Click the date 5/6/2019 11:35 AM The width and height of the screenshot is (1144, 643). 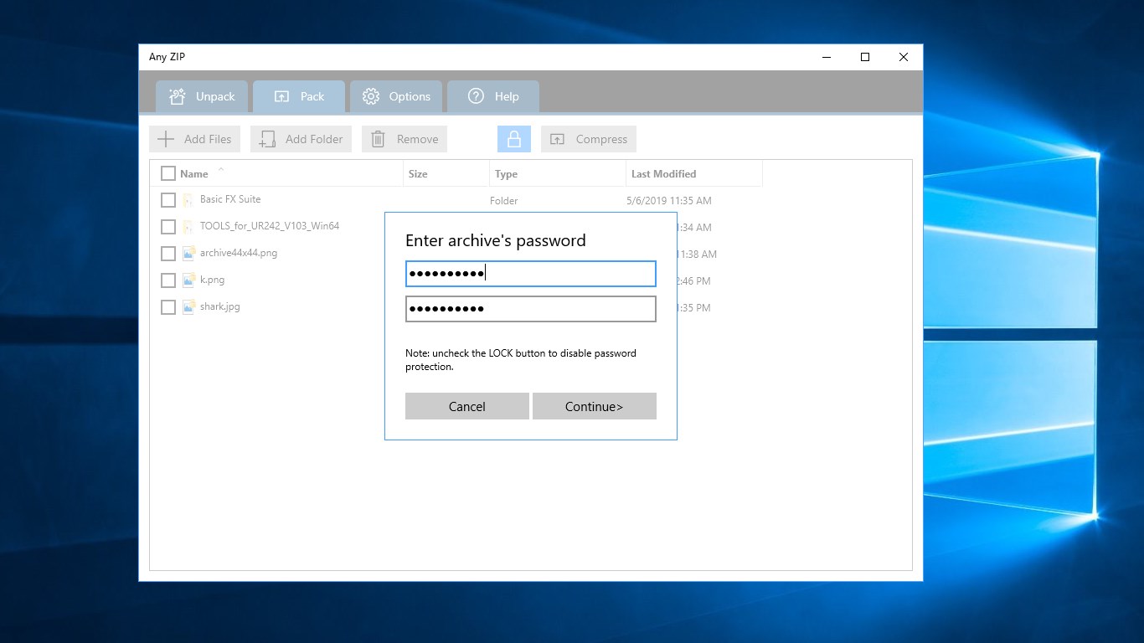tap(669, 201)
